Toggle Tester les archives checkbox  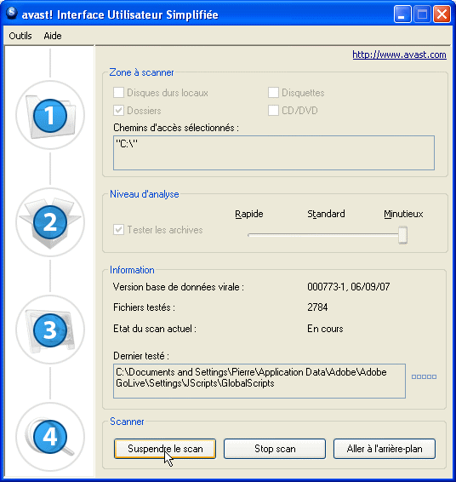118,230
